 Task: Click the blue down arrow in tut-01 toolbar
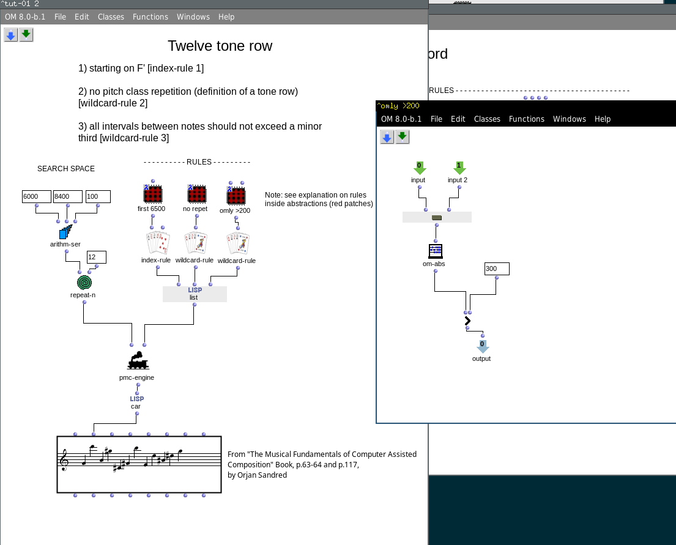click(11, 35)
